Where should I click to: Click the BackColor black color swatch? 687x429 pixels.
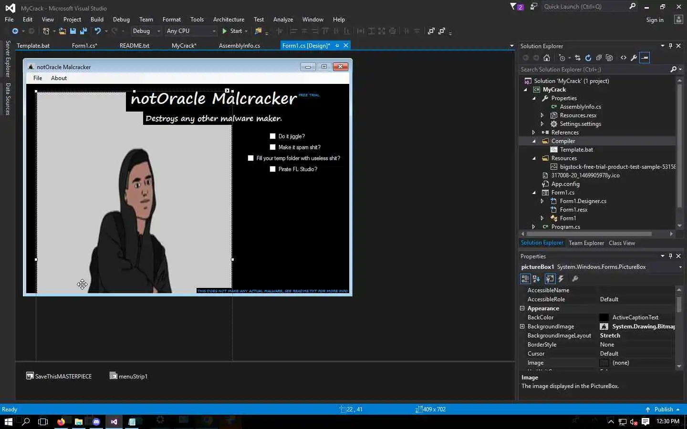point(604,317)
